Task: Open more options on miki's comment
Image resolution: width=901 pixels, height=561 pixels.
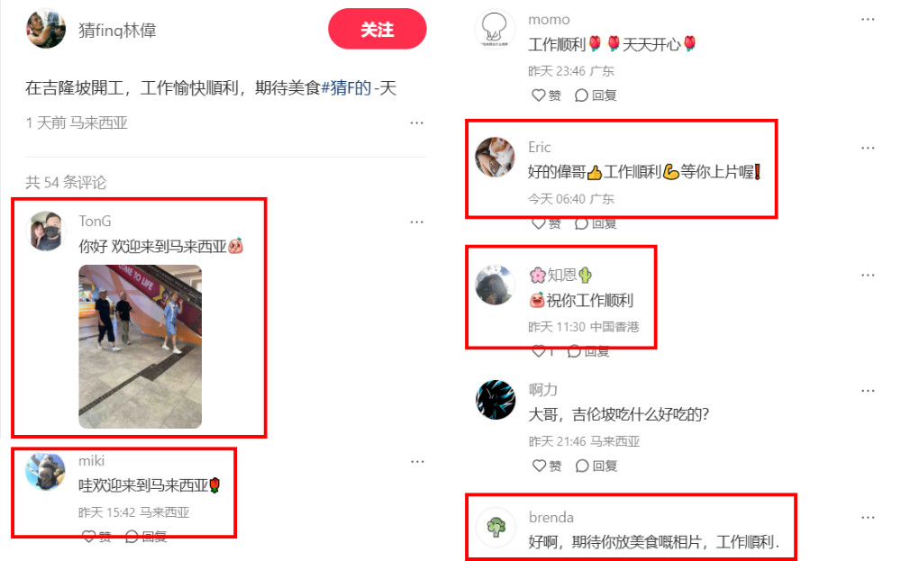Action: 417,462
